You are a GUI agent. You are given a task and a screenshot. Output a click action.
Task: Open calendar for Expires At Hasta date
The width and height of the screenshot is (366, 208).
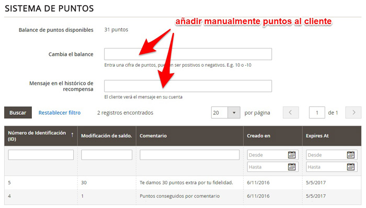pos(351,167)
